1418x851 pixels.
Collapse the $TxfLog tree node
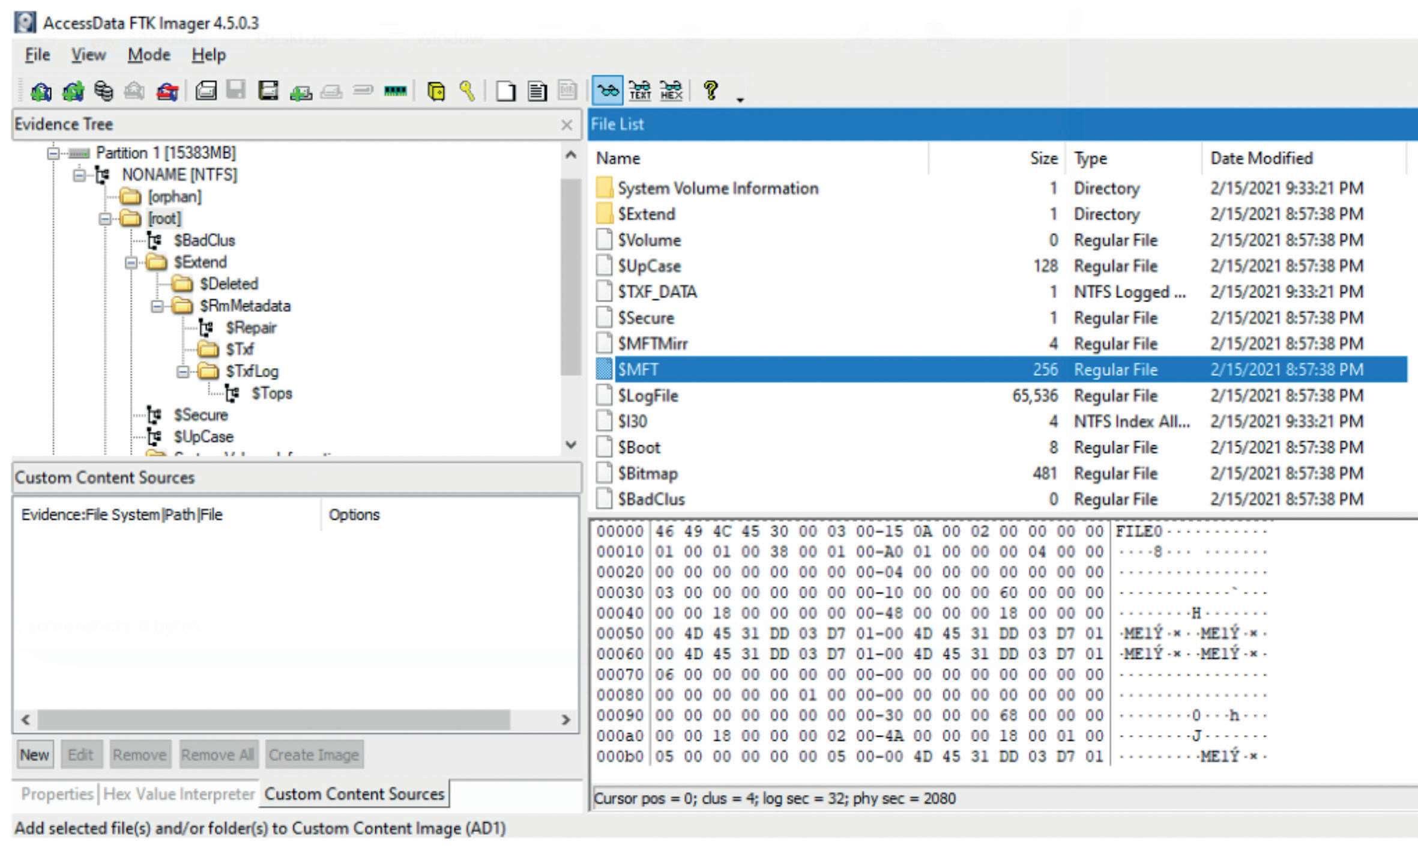coord(183,372)
